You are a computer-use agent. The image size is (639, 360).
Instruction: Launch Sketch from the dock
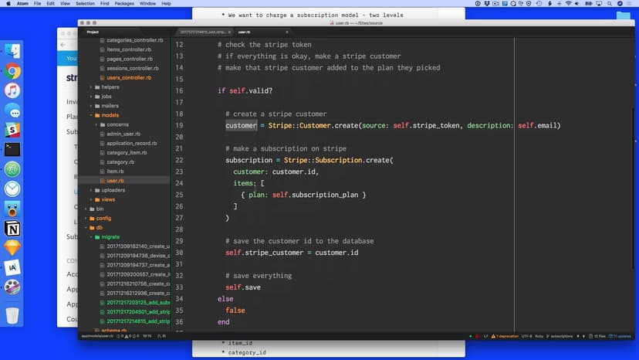12,248
